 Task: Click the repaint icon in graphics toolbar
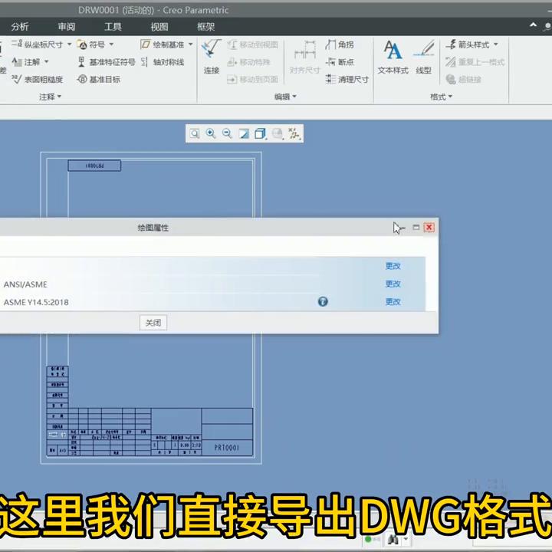(244, 133)
